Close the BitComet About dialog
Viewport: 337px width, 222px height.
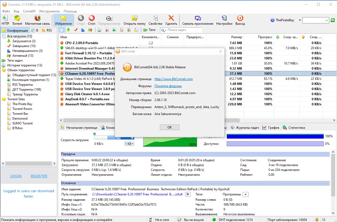pyautogui.click(x=221, y=51)
